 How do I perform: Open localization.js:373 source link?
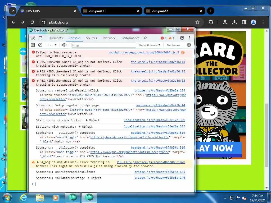[155, 126]
